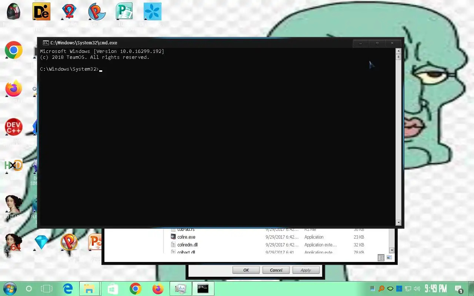Click the orange magnifier tray icon
Screen dimensions: 474x296
point(381,289)
